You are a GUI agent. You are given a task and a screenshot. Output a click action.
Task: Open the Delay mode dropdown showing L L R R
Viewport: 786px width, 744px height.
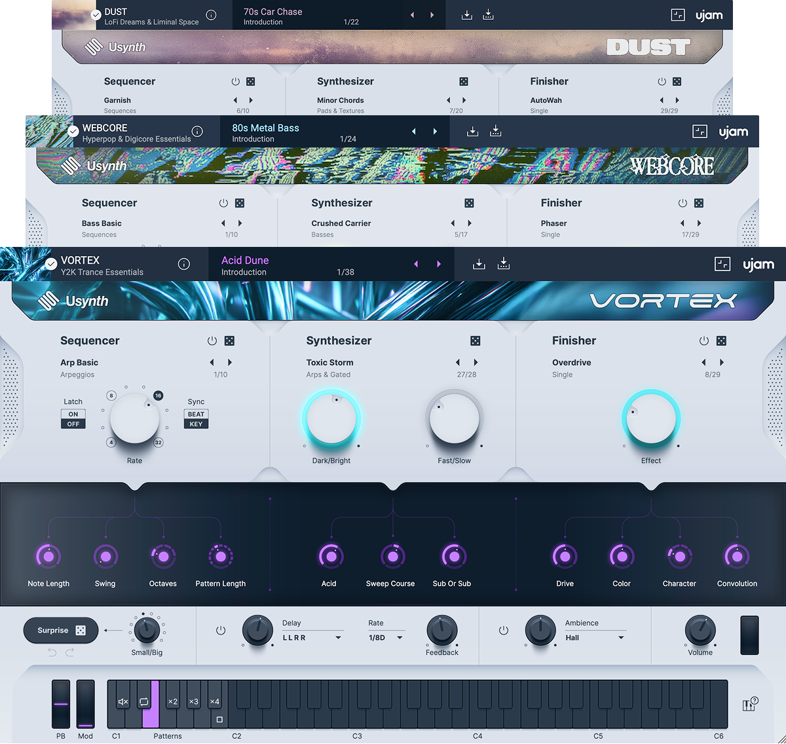click(x=312, y=637)
